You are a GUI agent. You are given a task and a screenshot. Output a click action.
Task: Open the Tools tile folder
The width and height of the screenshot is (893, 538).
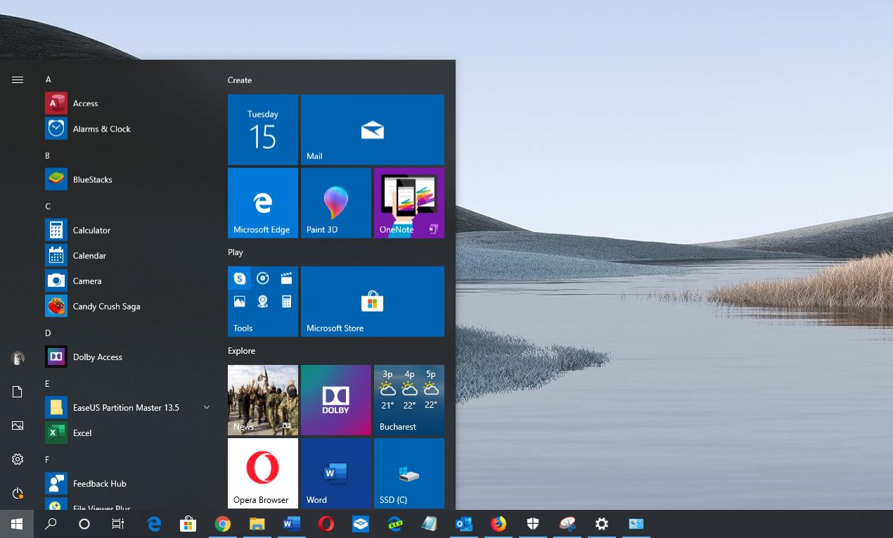coord(263,301)
